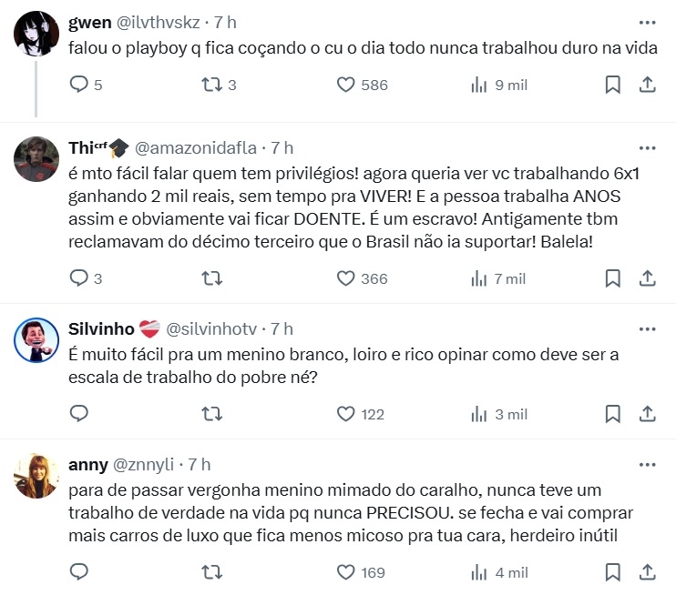The height and width of the screenshot is (595, 676).
Task: Reply to gwen's tweet
Action: click(79, 85)
